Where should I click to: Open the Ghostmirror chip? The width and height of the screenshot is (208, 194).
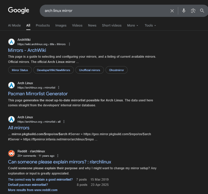117,70
